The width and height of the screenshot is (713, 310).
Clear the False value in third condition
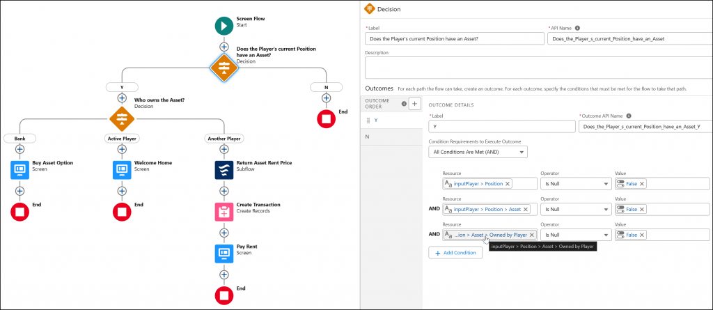(641, 235)
